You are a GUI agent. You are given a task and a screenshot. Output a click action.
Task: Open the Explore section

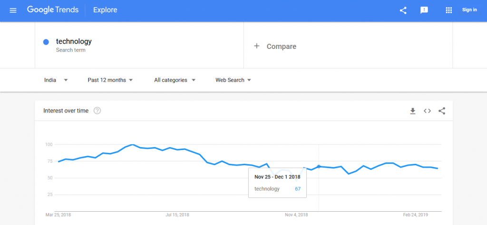(x=105, y=10)
